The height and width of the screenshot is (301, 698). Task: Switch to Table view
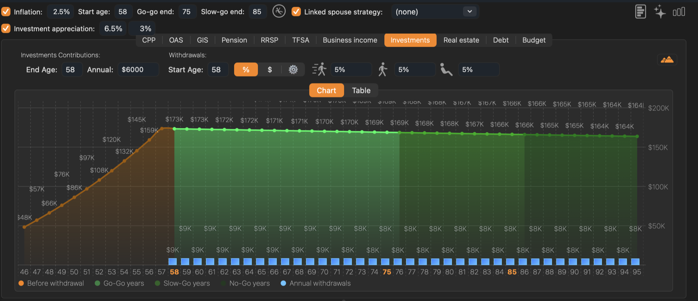[361, 90]
